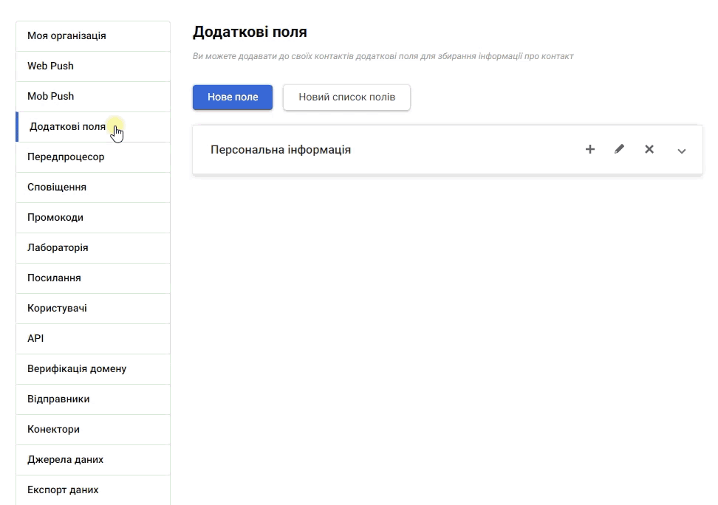Click the description text about додаткові поля
The height and width of the screenshot is (505, 718).
pyautogui.click(x=383, y=56)
